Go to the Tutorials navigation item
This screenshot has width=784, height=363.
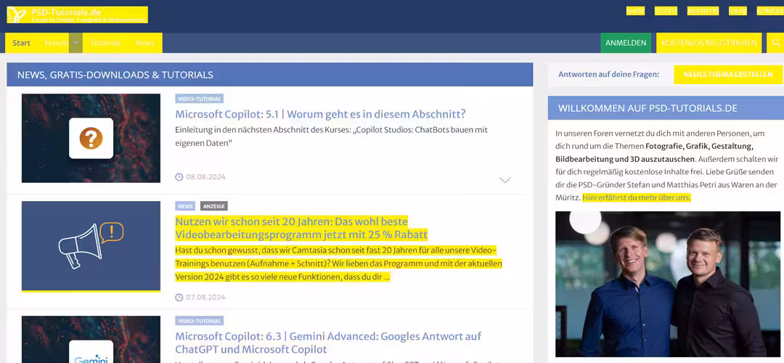[x=105, y=43]
